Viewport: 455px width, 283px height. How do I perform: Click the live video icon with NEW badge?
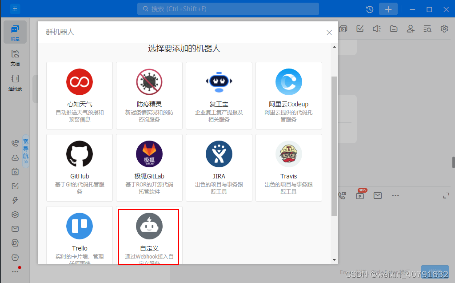click(360, 194)
